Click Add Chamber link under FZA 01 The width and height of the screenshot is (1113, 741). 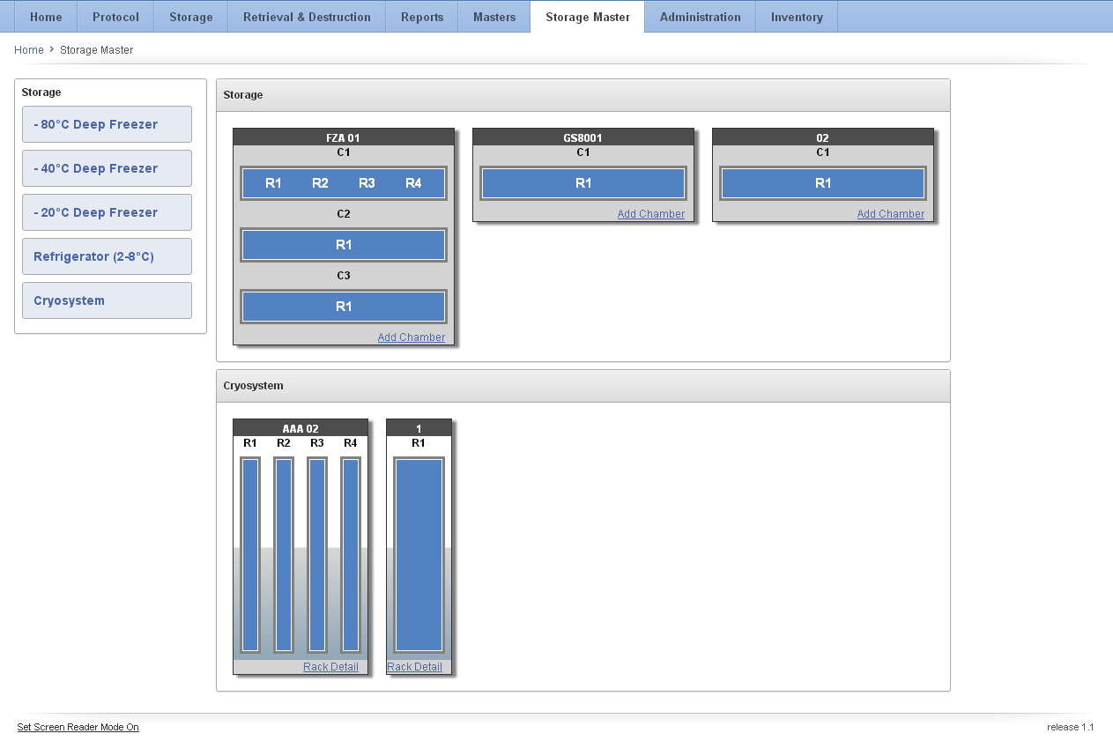(x=411, y=337)
